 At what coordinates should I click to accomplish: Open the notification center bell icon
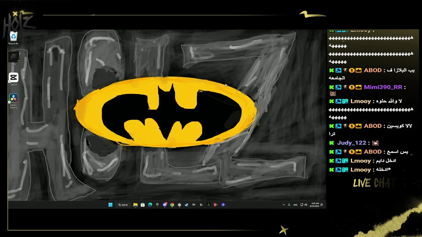click(322, 205)
